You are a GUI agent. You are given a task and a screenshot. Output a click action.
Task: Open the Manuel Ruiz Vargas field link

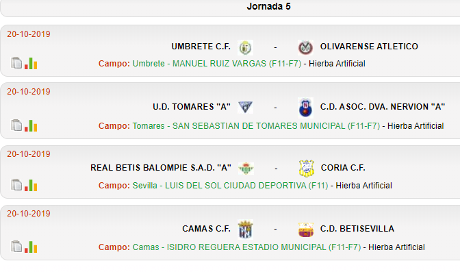point(217,64)
